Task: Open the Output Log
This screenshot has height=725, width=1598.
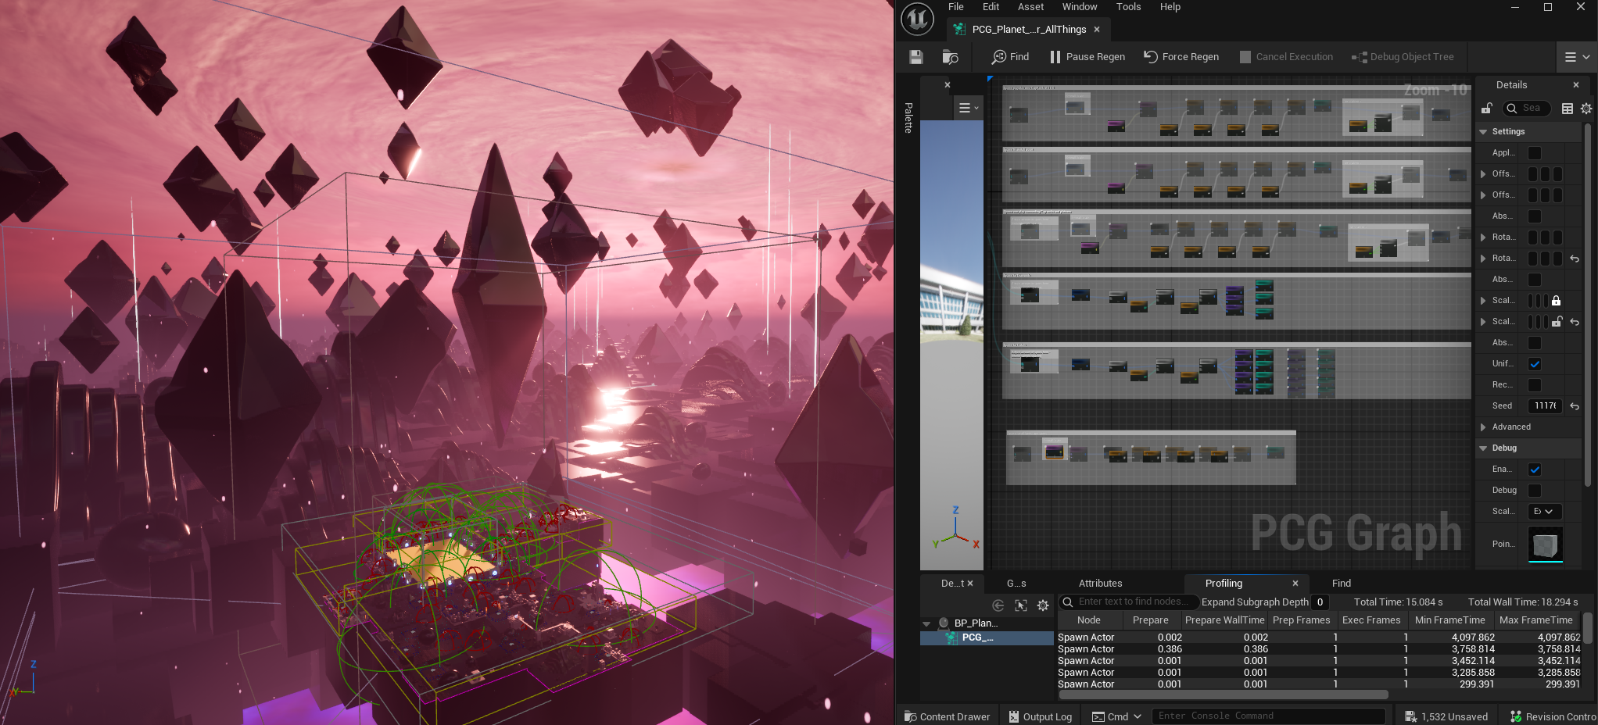Action: [x=1040, y=716]
